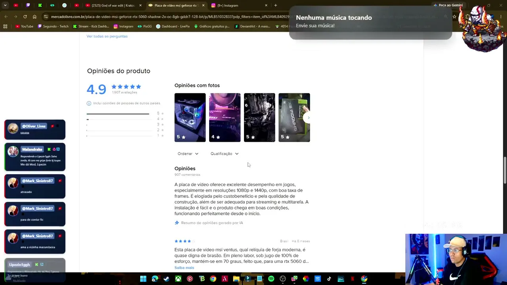
Task: Open the tab search dropdown arrow
Action: tap(5, 6)
